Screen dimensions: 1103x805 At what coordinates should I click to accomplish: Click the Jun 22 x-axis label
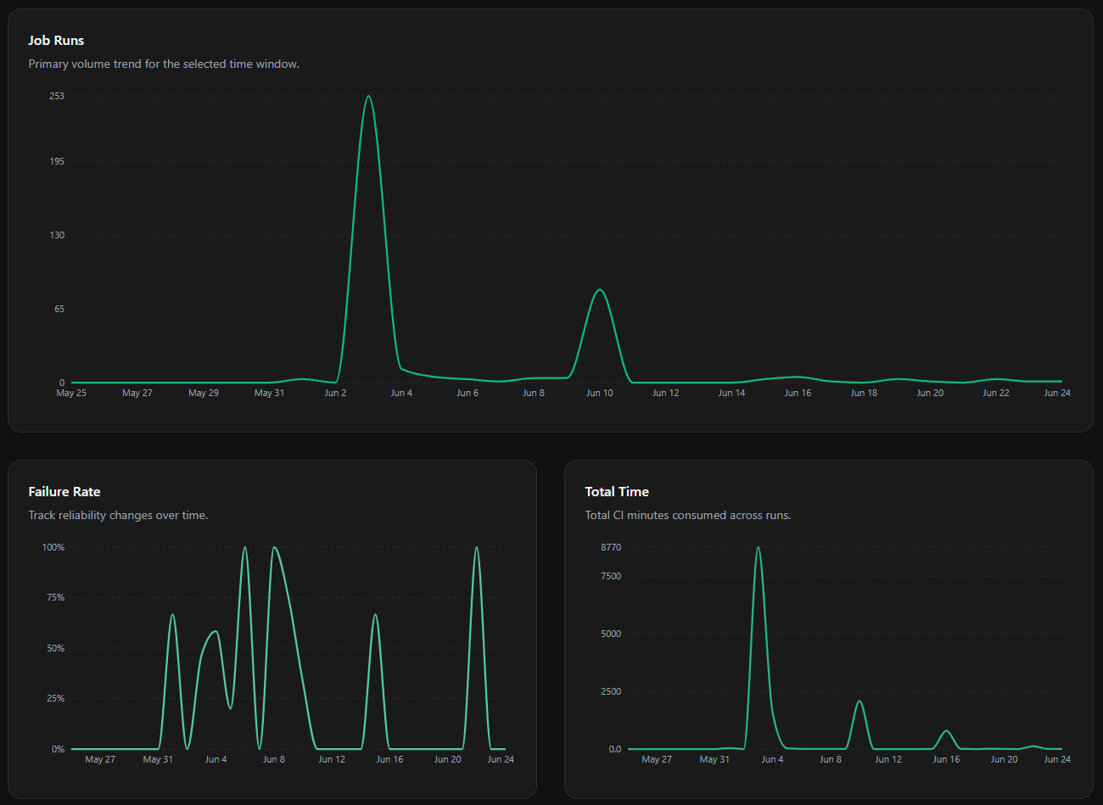coord(996,393)
